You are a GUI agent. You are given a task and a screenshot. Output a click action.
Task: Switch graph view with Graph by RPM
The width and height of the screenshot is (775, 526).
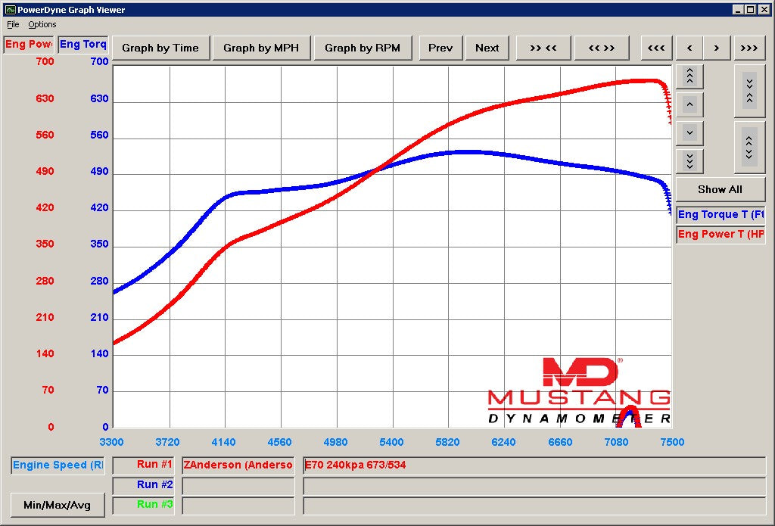pyautogui.click(x=364, y=47)
